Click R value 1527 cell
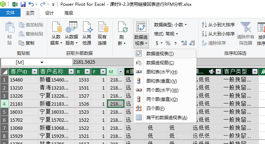Image resolution: width=265 pixels, height=144 pixels. pyautogui.click(x=83, y=96)
